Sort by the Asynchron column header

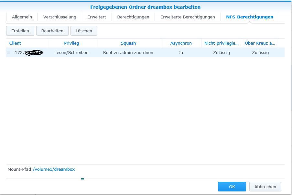181,43
